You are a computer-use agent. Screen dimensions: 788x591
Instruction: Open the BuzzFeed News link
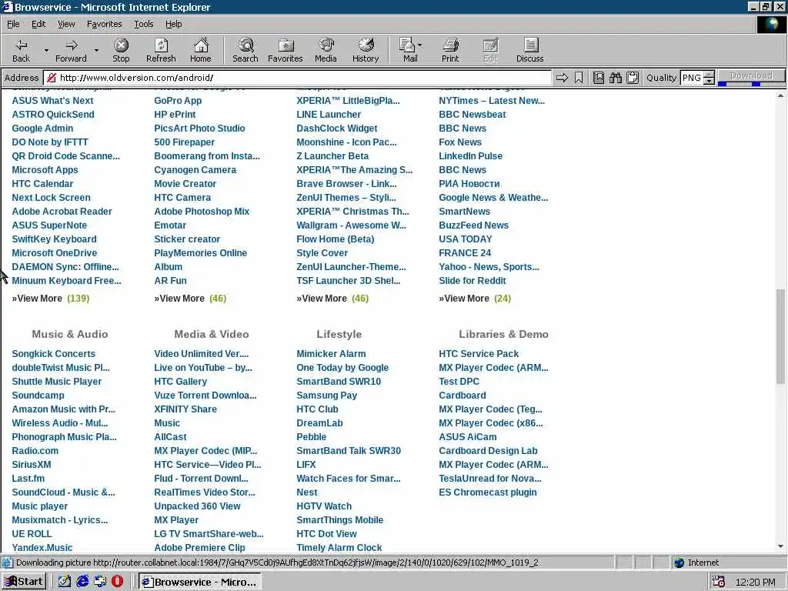click(x=473, y=225)
